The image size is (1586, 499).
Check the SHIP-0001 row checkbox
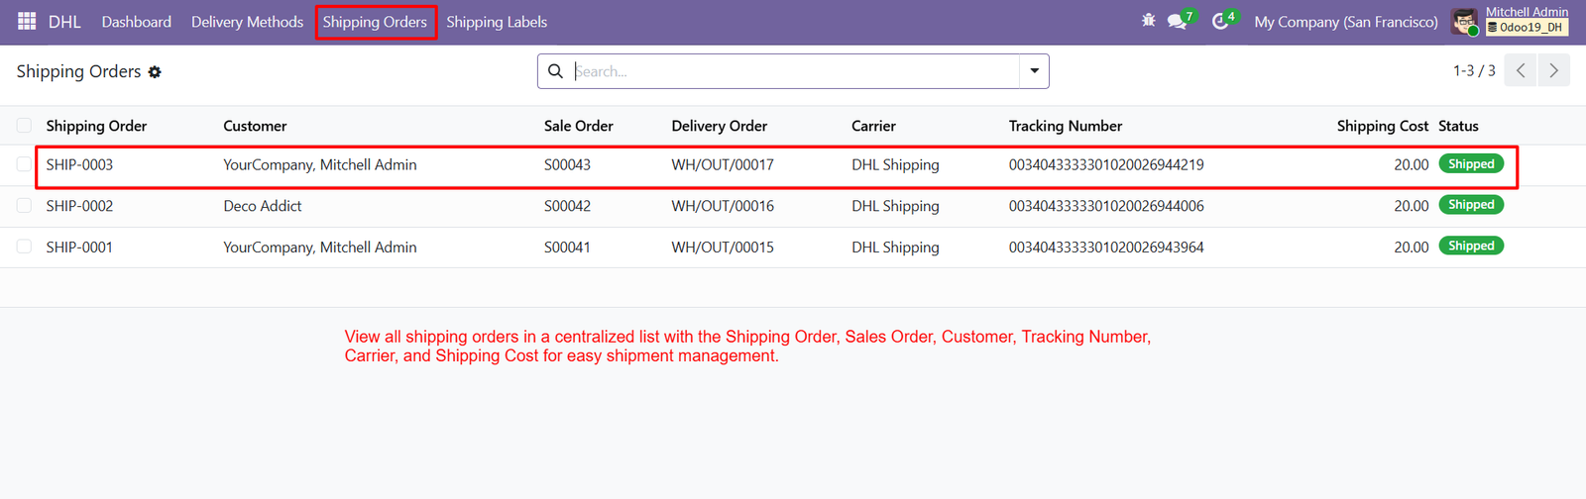click(24, 247)
